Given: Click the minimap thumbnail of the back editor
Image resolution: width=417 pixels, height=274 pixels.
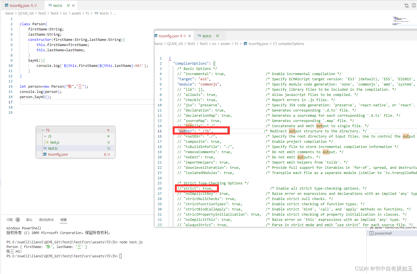Looking at the screenshot, I should [401, 21].
